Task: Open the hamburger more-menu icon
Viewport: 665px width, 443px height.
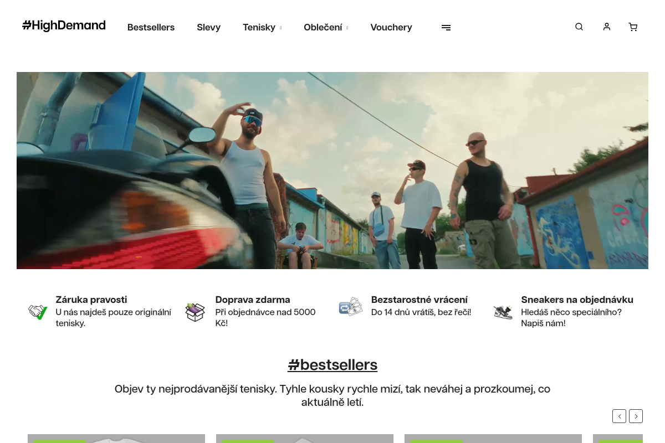Action: [446, 28]
